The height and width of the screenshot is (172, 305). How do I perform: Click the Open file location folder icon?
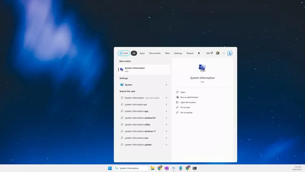[177, 102]
